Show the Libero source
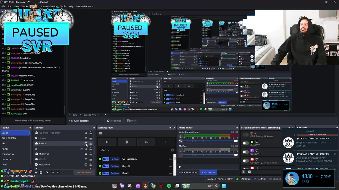 [86, 138]
